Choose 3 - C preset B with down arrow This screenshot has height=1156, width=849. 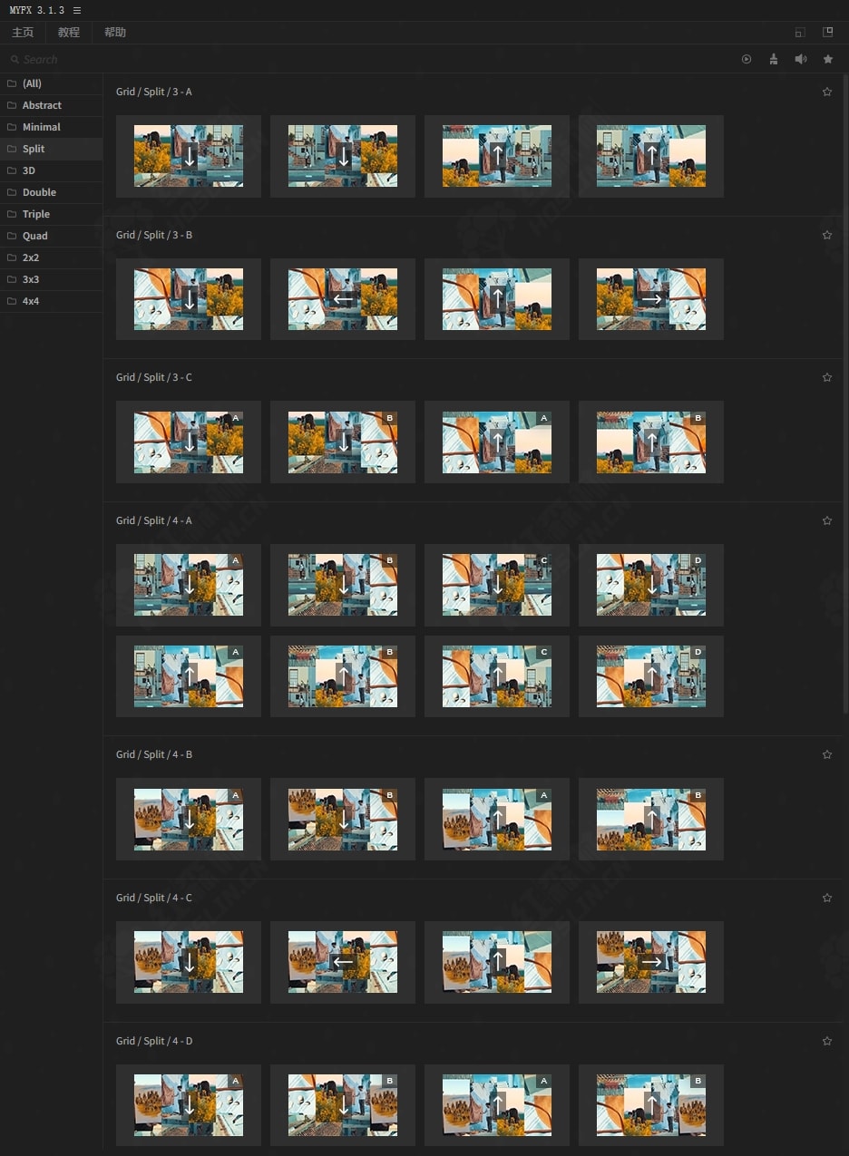pos(343,442)
